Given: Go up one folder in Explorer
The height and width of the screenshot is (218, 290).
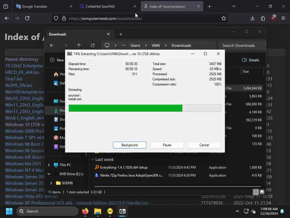Looking at the screenshot, I should pos(79,45).
